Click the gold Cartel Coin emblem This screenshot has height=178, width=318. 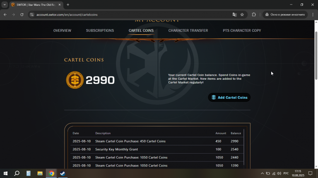click(x=75, y=80)
